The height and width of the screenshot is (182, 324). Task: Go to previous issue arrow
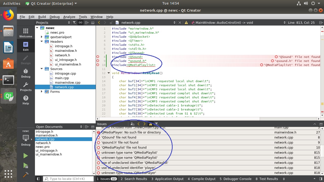tap(138, 124)
